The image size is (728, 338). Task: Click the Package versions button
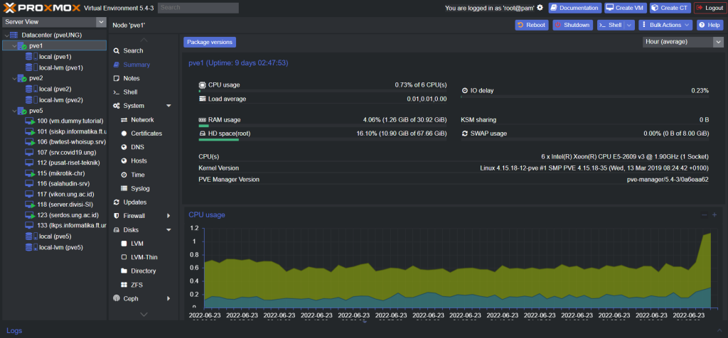coord(210,42)
